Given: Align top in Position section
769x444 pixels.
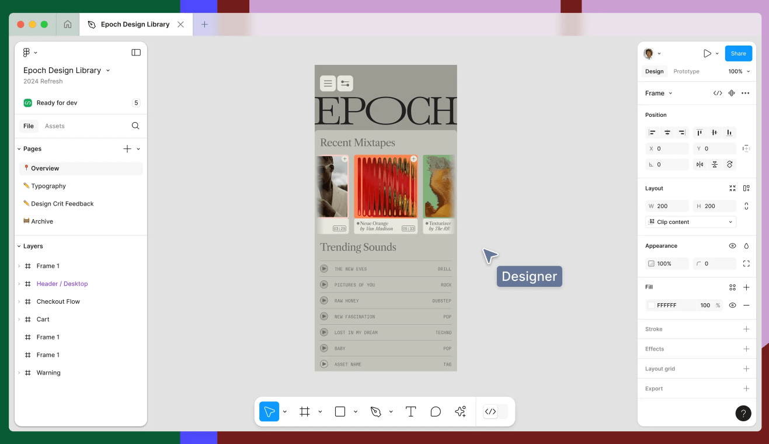Looking at the screenshot, I should point(700,133).
